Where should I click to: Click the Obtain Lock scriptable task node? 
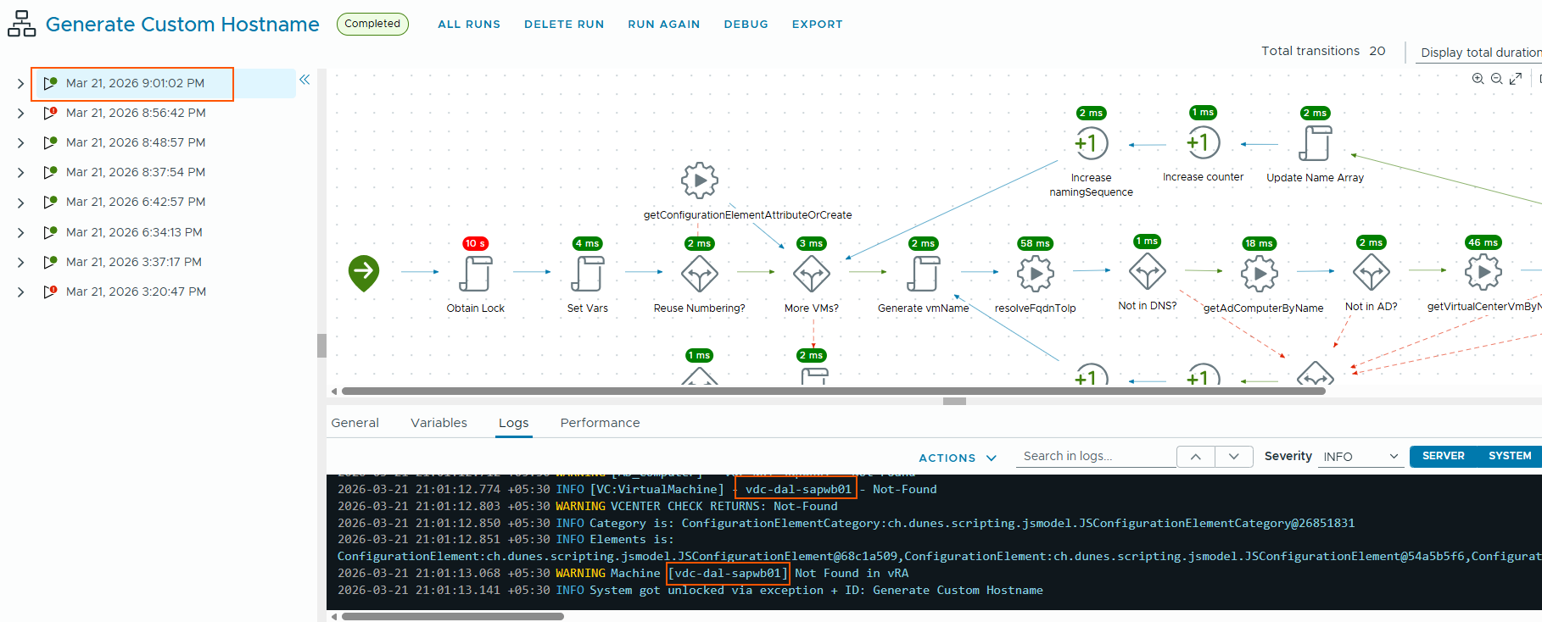[x=475, y=274]
